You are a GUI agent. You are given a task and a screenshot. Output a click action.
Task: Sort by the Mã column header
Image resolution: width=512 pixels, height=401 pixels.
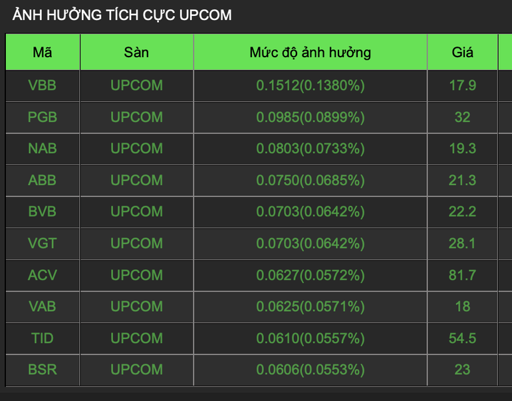coord(43,53)
